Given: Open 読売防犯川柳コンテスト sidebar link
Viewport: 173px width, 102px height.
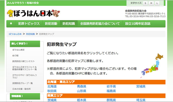Looking at the screenshot, I should pos(23,61).
